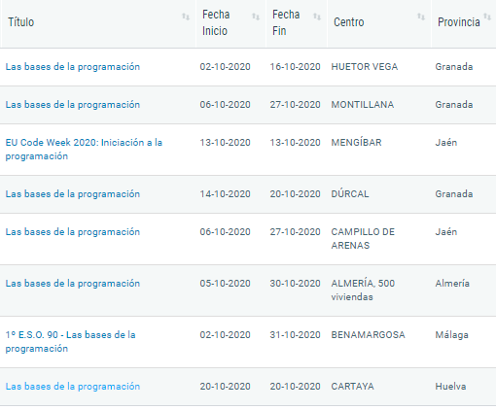Open CAMPILLO DE ARENAS row course link
Screen dimensions: 496x410
click(x=73, y=232)
